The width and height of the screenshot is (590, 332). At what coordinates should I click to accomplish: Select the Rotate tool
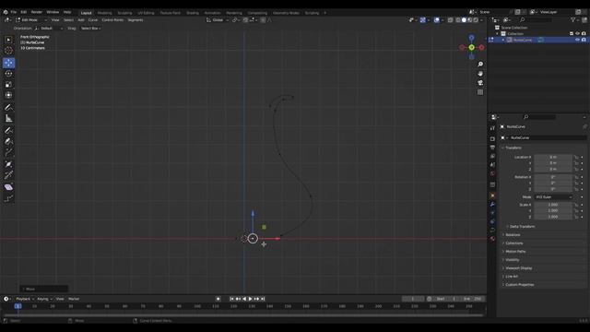pyautogui.click(x=8, y=74)
